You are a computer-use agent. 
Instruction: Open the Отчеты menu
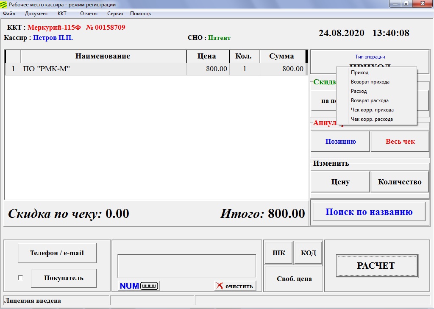(89, 14)
